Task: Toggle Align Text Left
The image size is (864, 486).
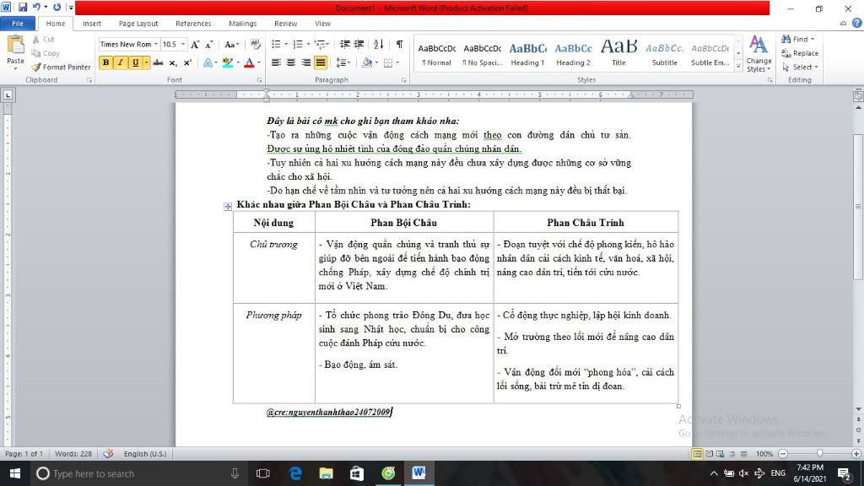Action: 276,62
